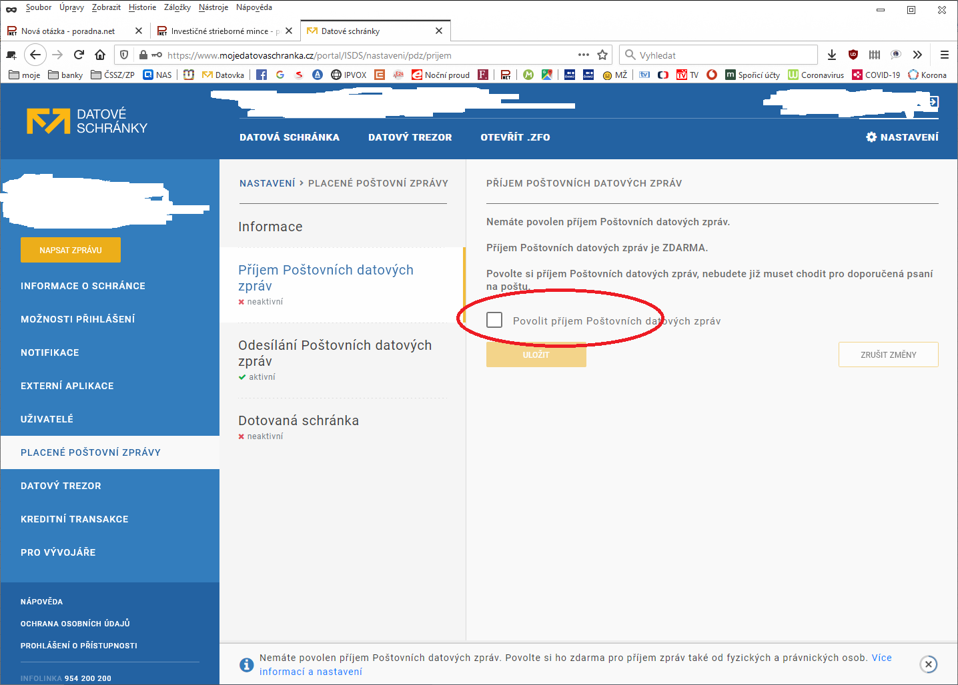The image size is (958, 685).
Task: Open the Úpravy menu
Action: tap(71, 7)
